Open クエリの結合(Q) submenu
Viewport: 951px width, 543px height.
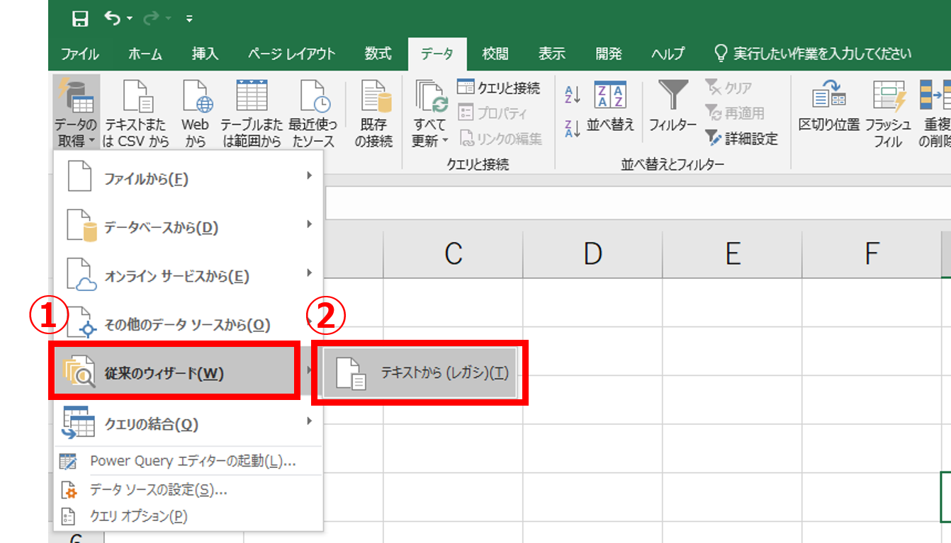(188, 423)
